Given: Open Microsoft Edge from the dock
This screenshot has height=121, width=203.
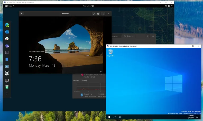Looking at the screenshot, I should click(7, 25).
